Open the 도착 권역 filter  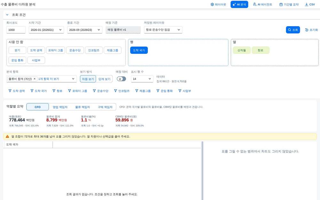click(17, 91)
